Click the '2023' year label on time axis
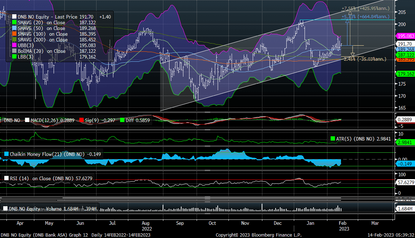The width and height of the screenshot is (415, 238). point(344,229)
